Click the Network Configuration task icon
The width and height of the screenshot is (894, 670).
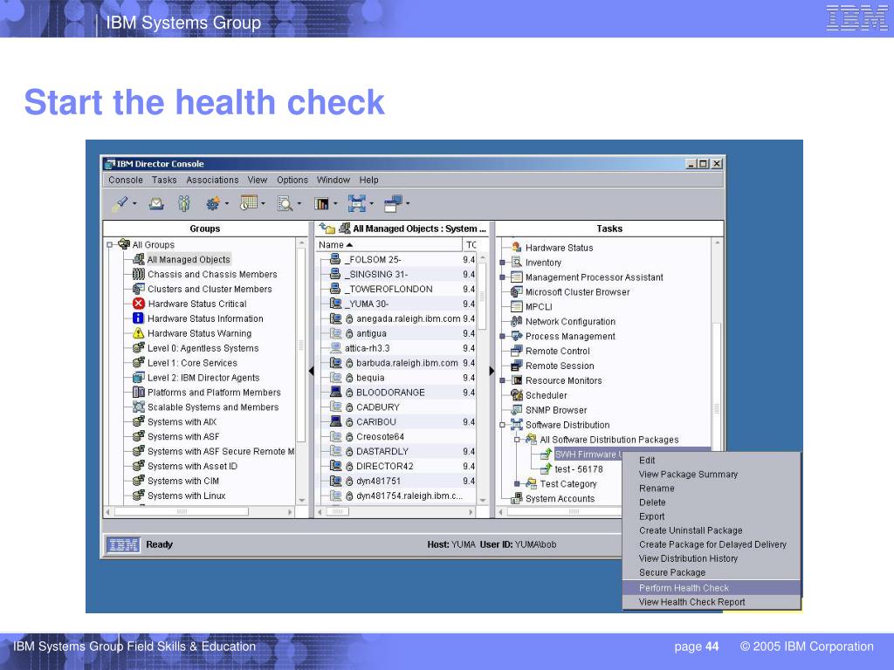(x=517, y=321)
